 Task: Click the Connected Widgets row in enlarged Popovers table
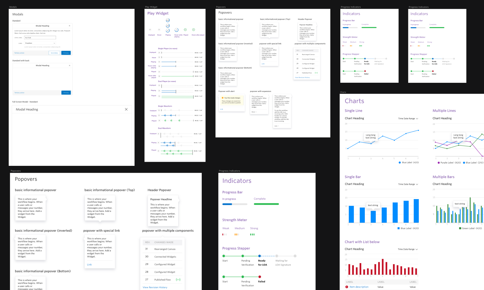[162, 257]
